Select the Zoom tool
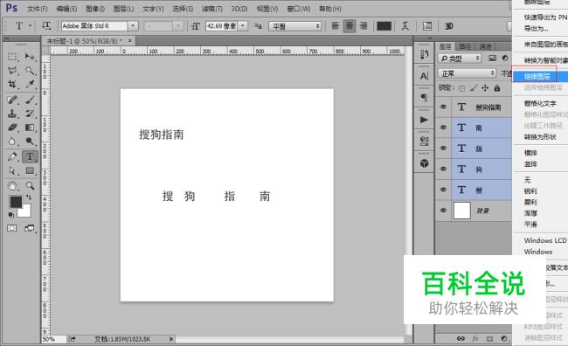Image resolution: width=568 pixels, height=346 pixels. [x=30, y=186]
